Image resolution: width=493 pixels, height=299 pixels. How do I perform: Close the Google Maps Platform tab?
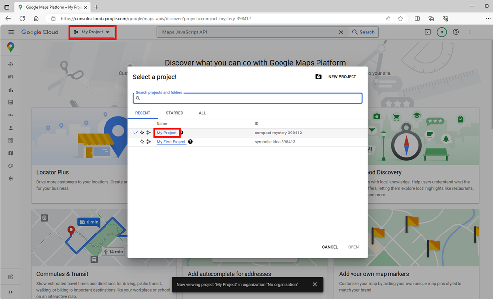[x=85, y=7]
